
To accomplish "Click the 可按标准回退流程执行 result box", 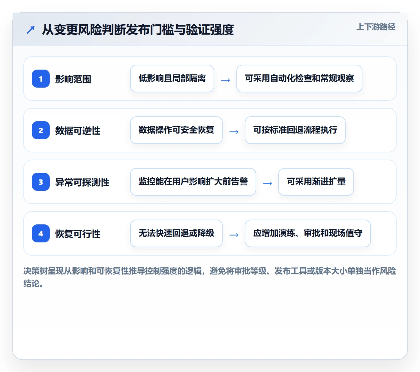I will (x=295, y=130).
